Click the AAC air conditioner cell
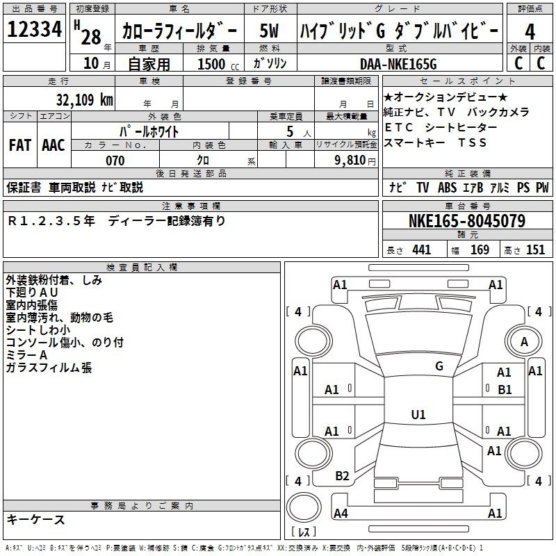Viewport: 556px width, 556px height. click(54, 145)
